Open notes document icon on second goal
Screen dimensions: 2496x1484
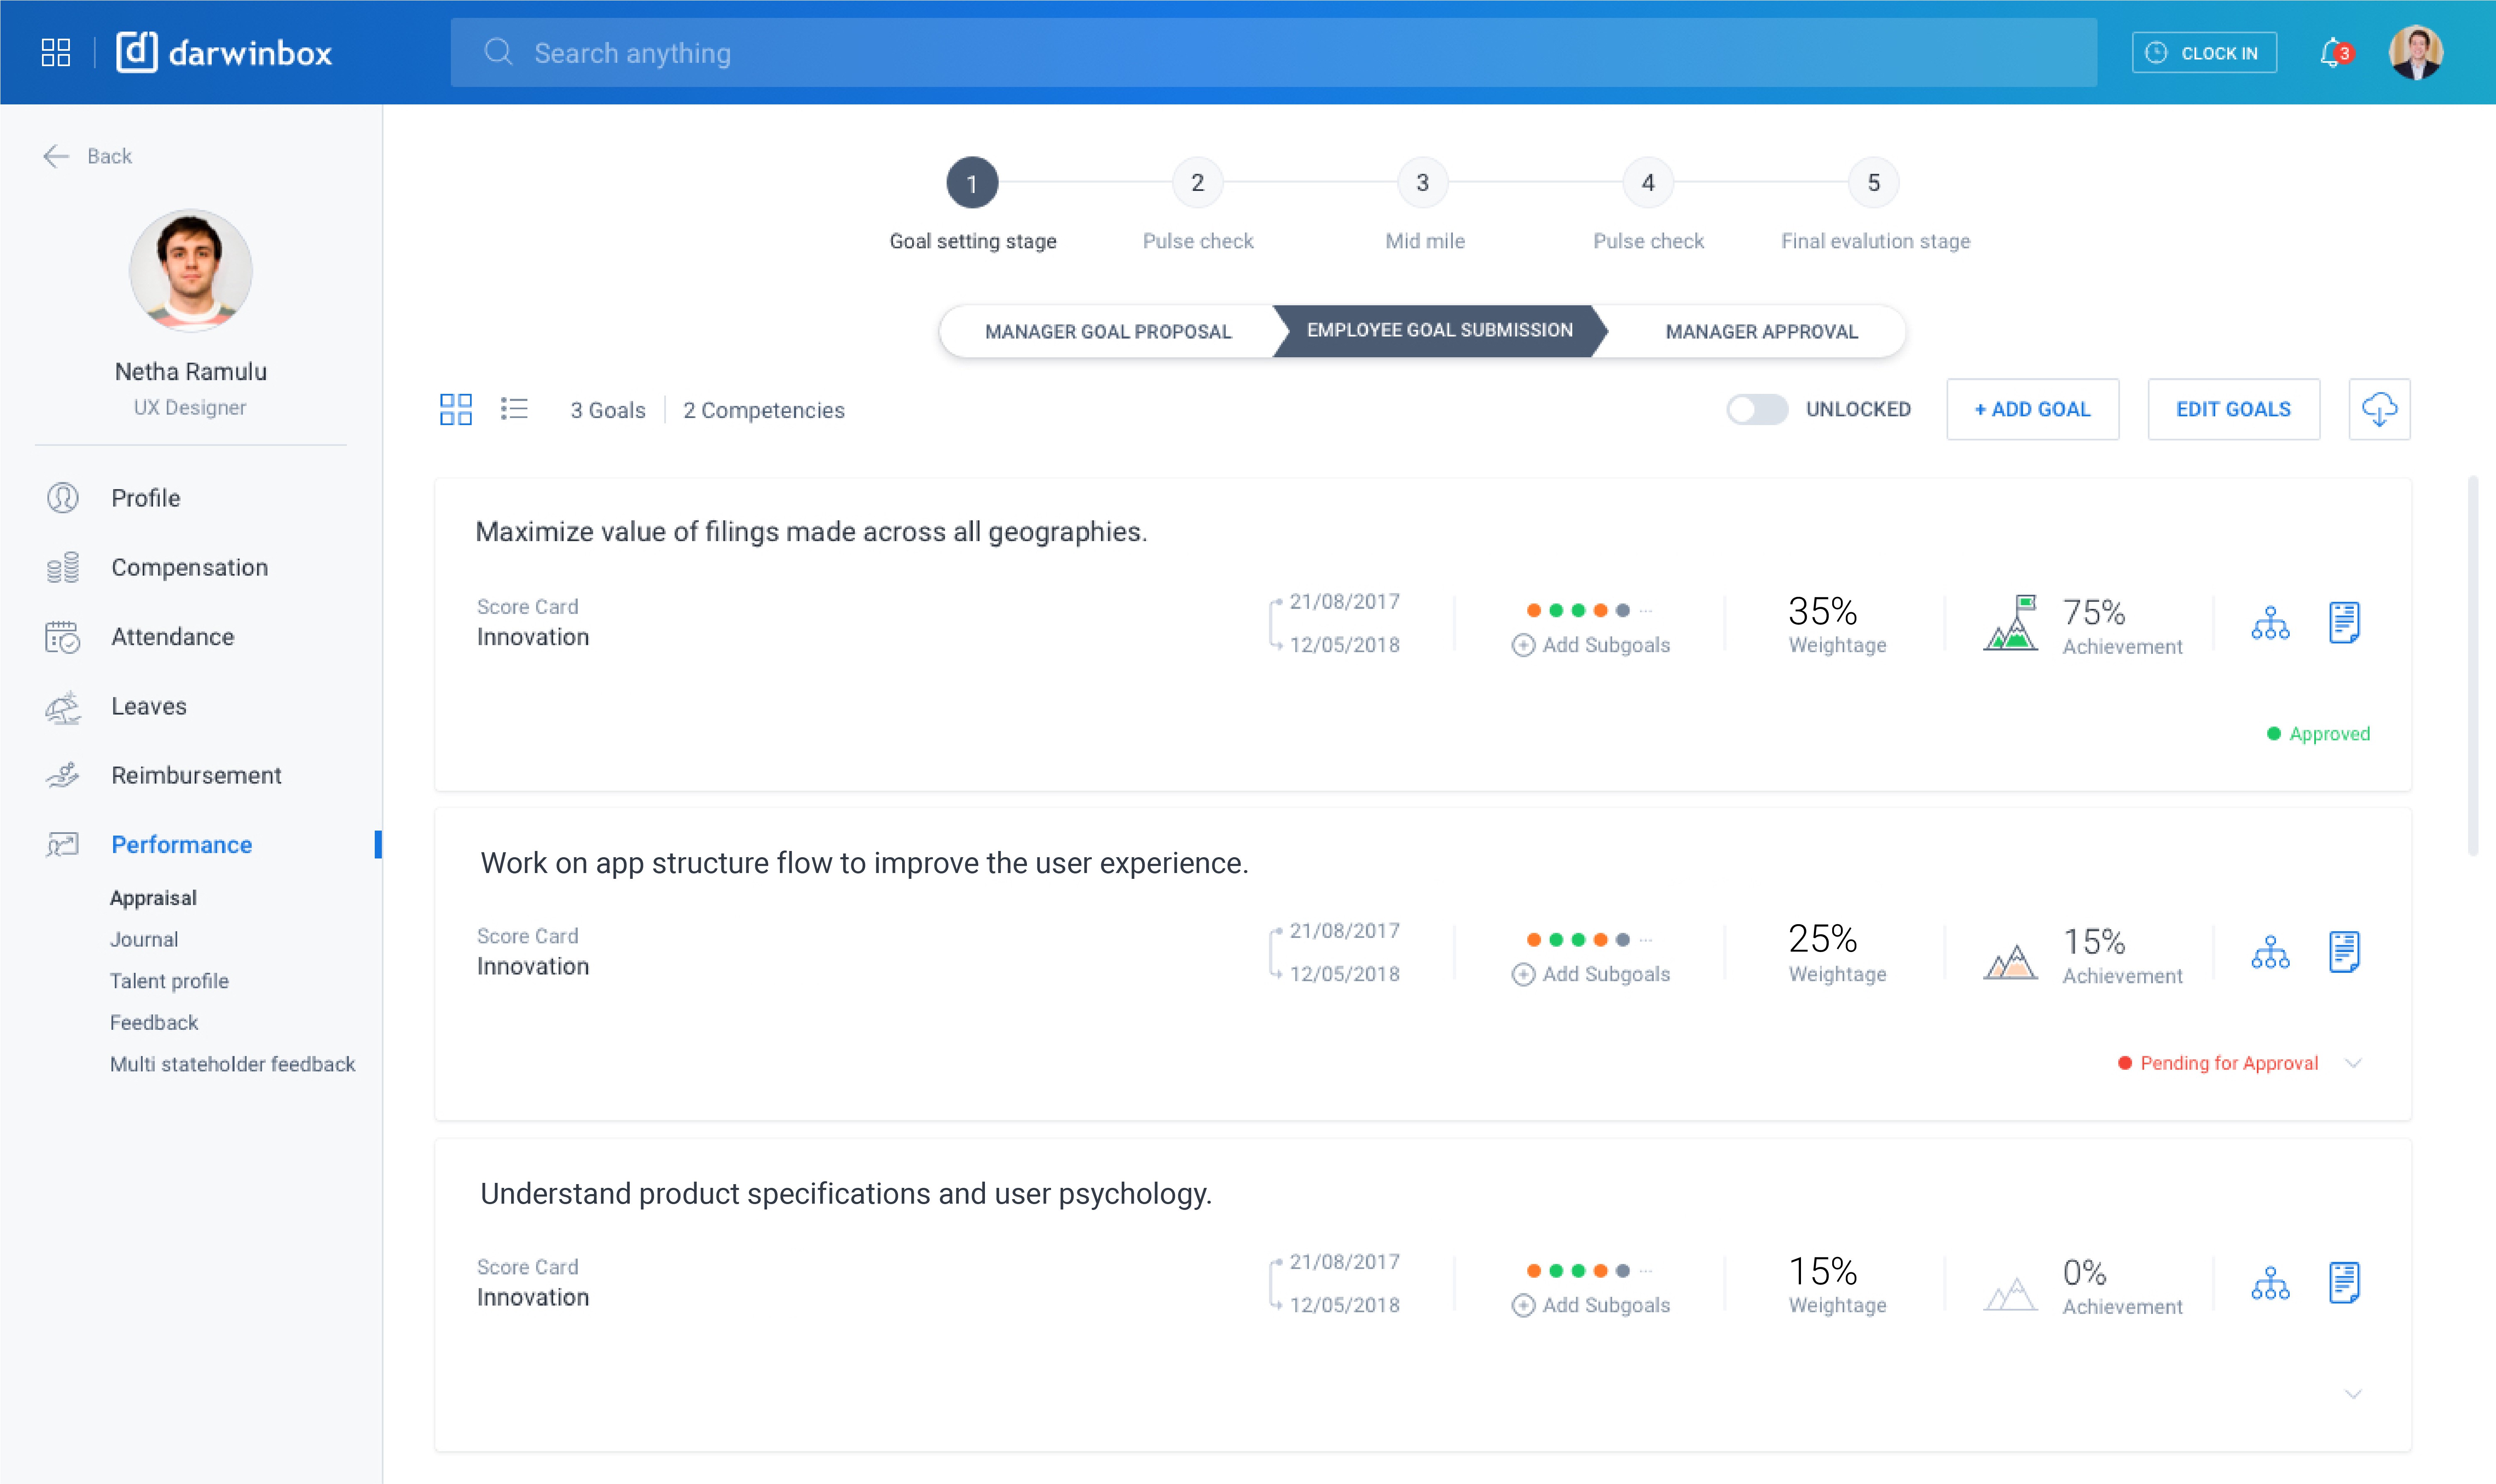pos(2344,952)
